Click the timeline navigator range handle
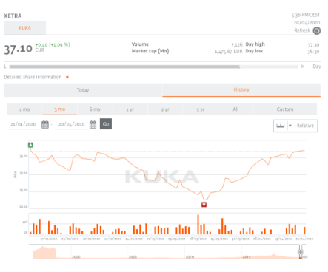This screenshot has height=272, width=328. (x=300, y=252)
